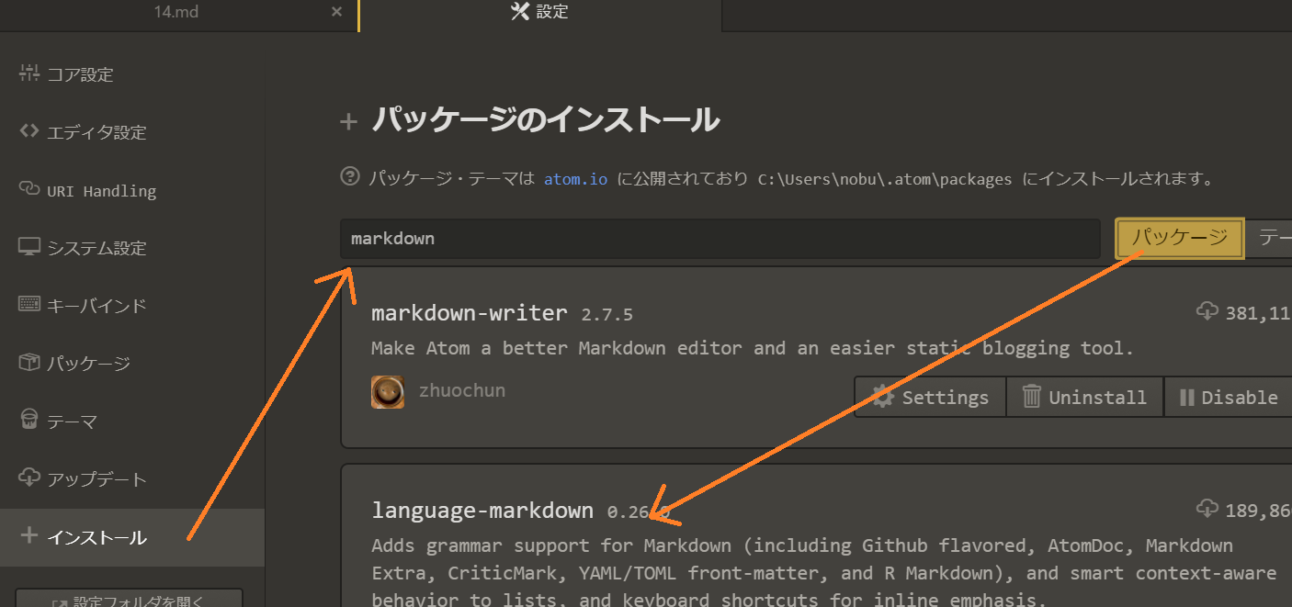Click the C:\Users\nobu\.atom\packages path text
This screenshot has height=607, width=1292.
(884, 179)
